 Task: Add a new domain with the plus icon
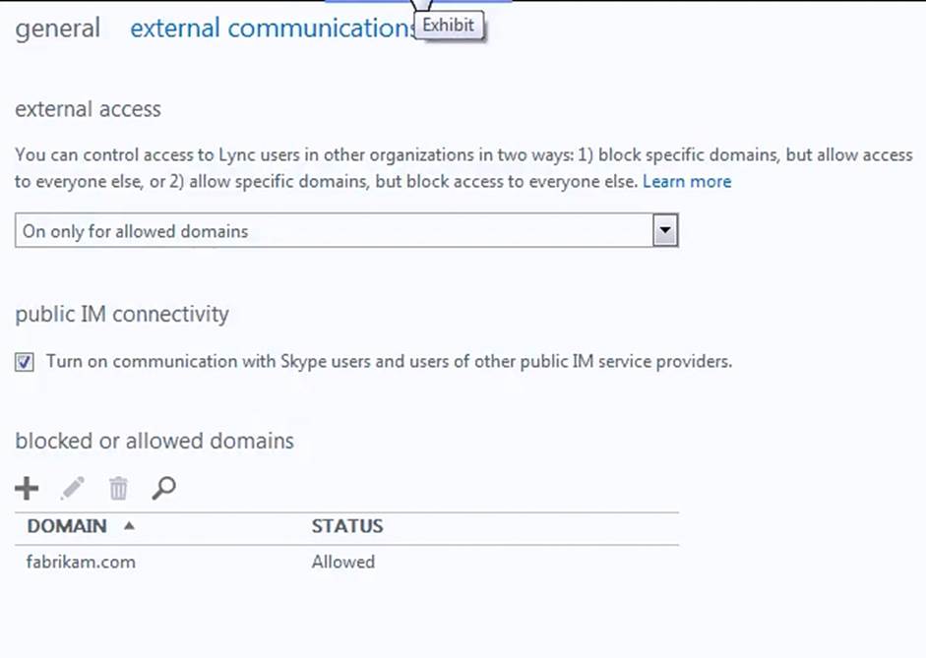click(x=28, y=487)
